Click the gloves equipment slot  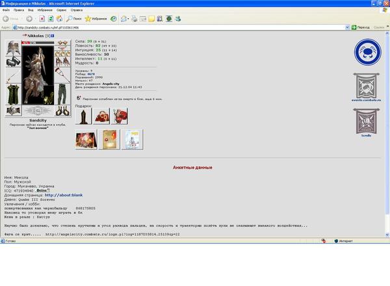pyautogui.click(x=62, y=62)
